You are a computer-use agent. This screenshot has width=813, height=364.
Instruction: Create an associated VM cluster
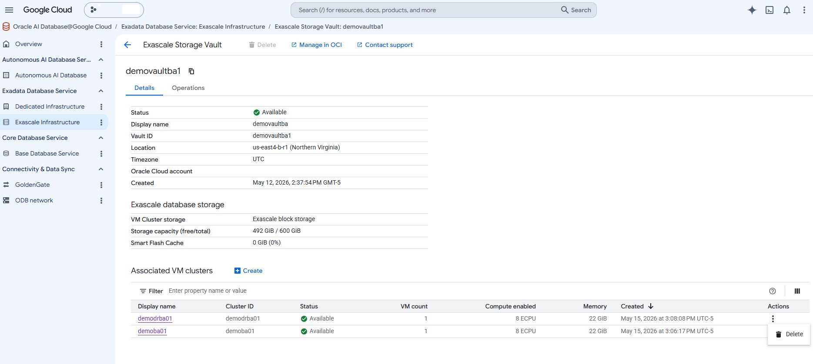(248, 271)
